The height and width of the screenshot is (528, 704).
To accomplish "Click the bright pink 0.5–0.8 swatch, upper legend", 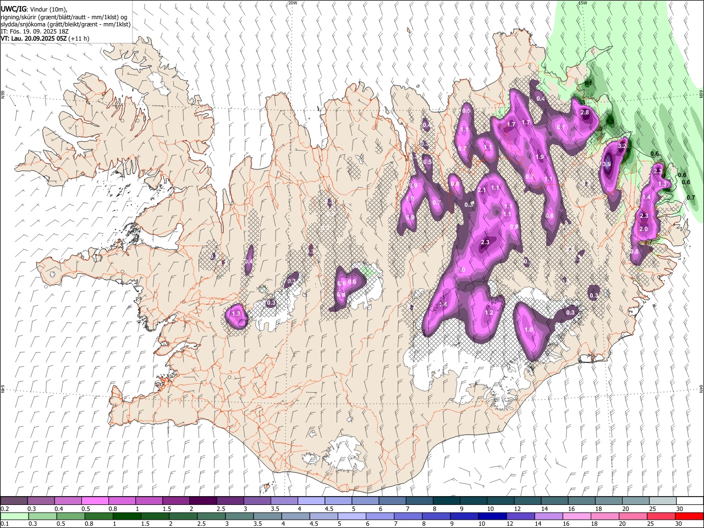I will (x=95, y=501).
